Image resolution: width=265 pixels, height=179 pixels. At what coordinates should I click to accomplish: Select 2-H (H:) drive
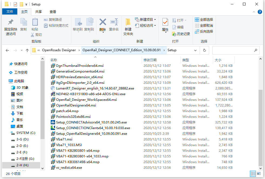(x=21, y=165)
